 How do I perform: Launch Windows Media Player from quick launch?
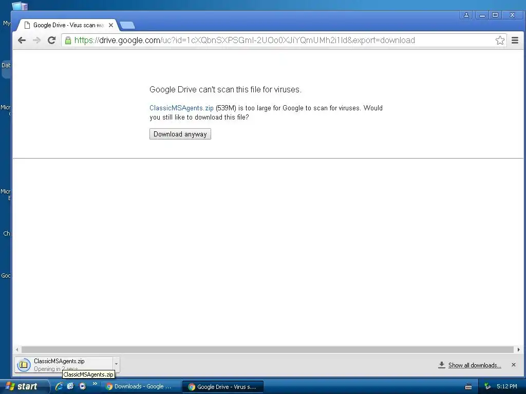pos(83,386)
